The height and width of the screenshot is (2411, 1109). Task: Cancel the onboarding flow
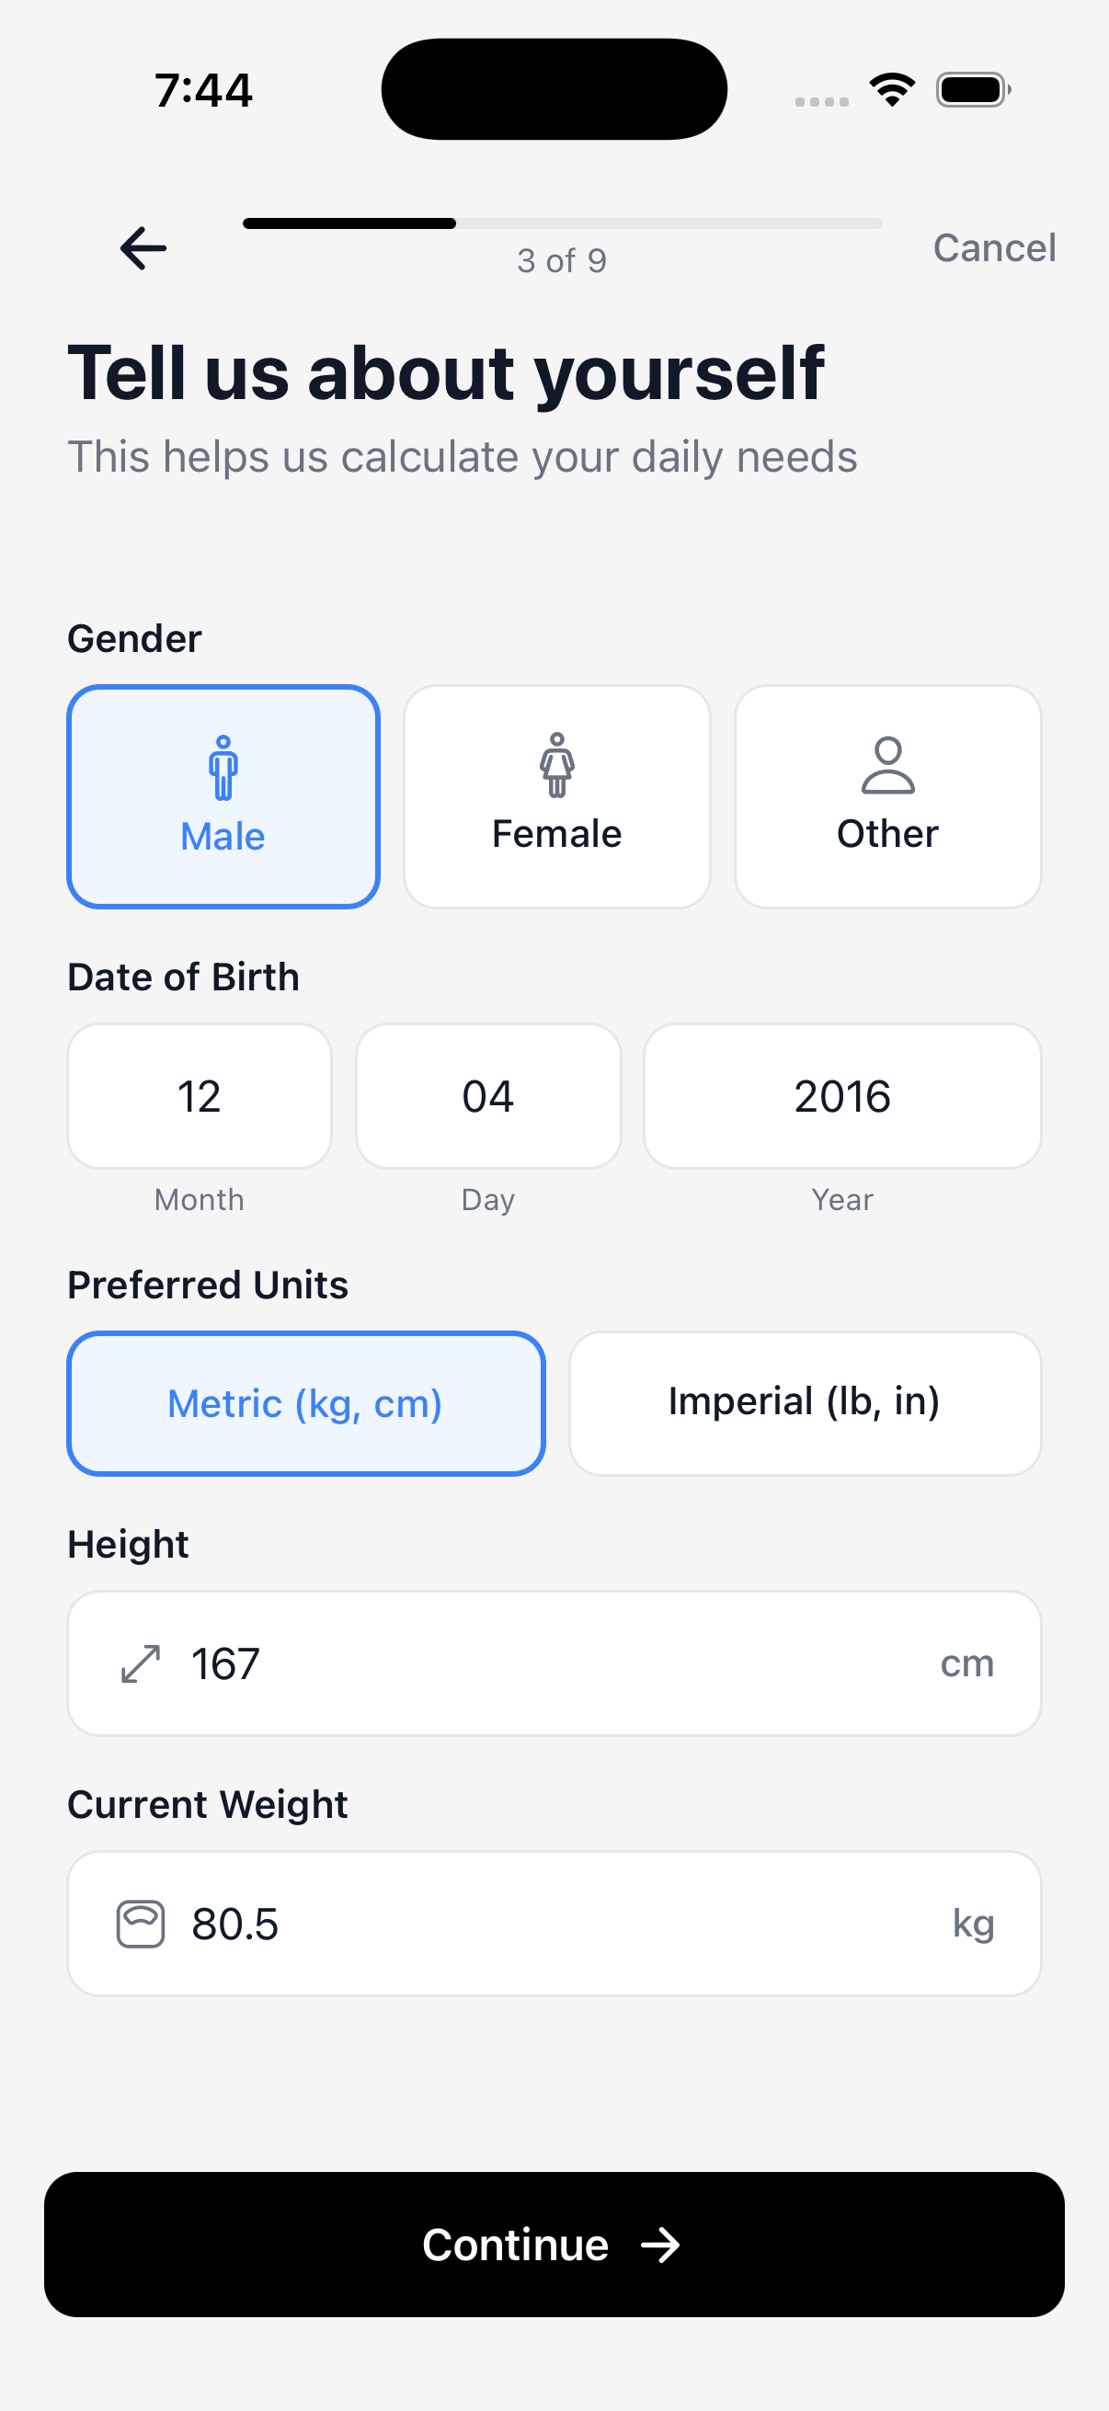coord(993,246)
